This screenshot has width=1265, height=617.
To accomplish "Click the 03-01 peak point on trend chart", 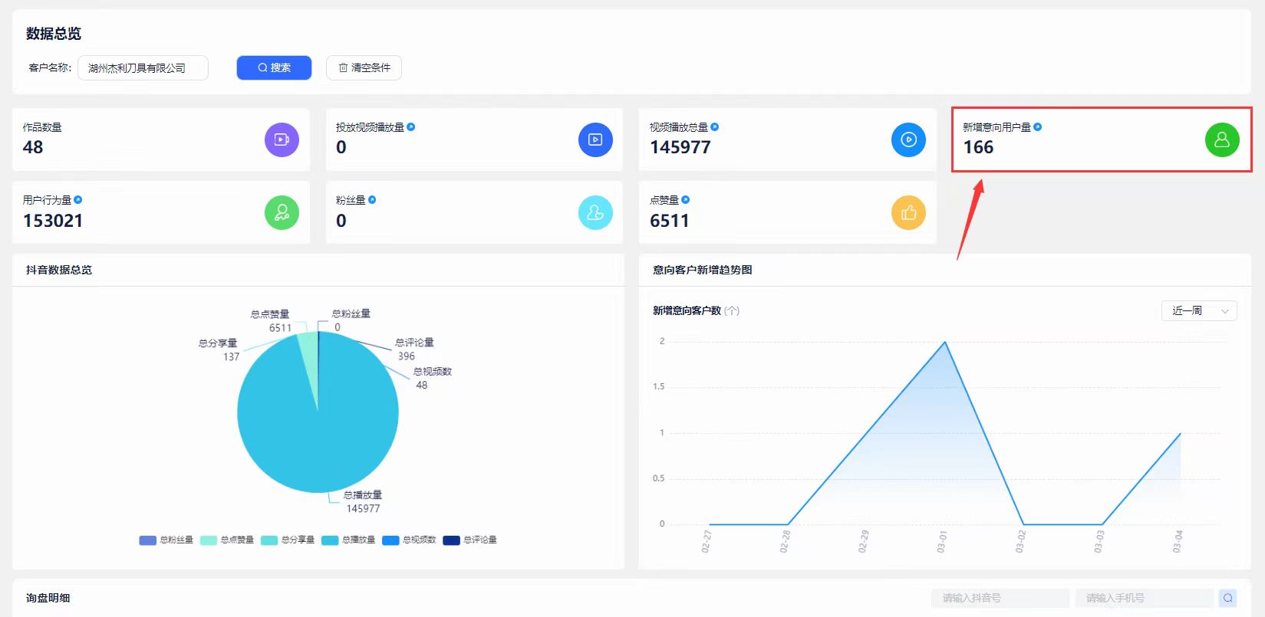I will 944,342.
